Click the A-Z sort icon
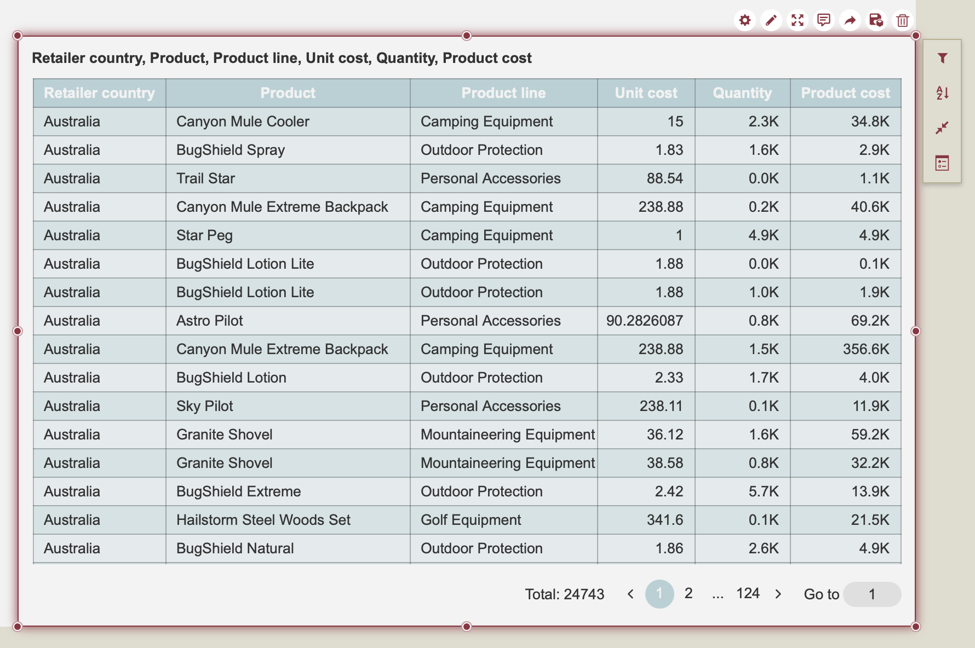This screenshot has height=648, width=975. pos(942,93)
